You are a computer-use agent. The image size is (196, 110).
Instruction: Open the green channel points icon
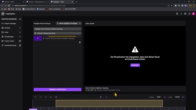point(181,14)
